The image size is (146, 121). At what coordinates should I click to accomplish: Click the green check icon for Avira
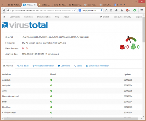[x=51, y=91]
